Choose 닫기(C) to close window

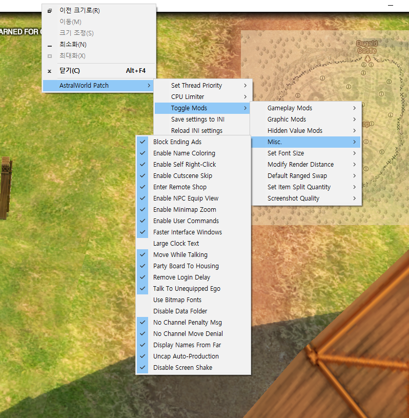coord(99,71)
